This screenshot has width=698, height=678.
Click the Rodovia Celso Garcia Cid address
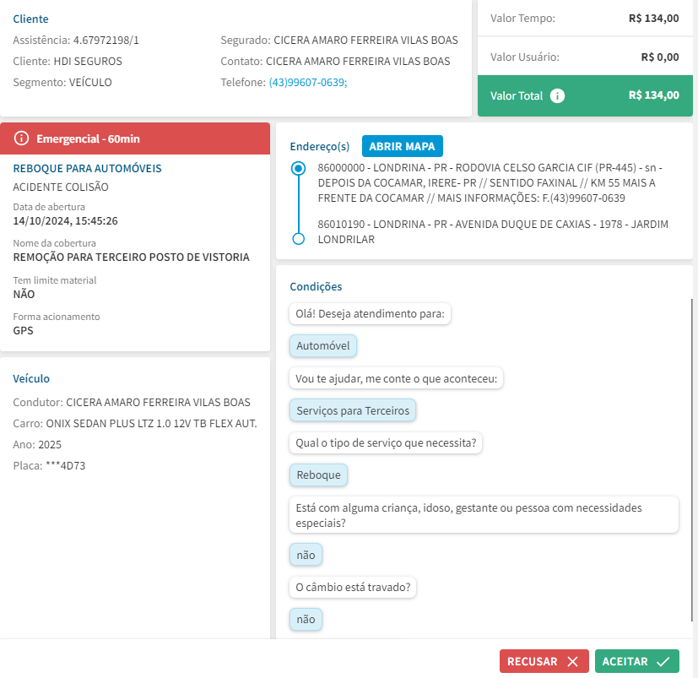pyautogui.click(x=490, y=182)
